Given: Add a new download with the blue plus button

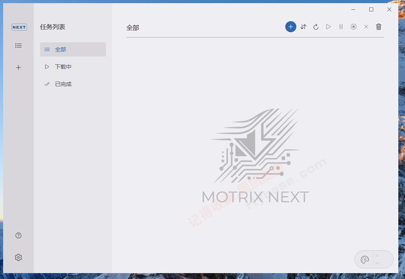Looking at the screenshot, I should (291, 27).
